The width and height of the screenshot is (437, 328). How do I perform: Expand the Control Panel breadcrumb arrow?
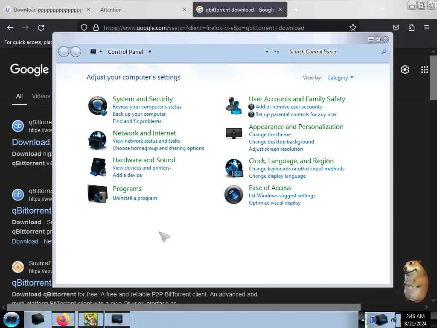150,52
